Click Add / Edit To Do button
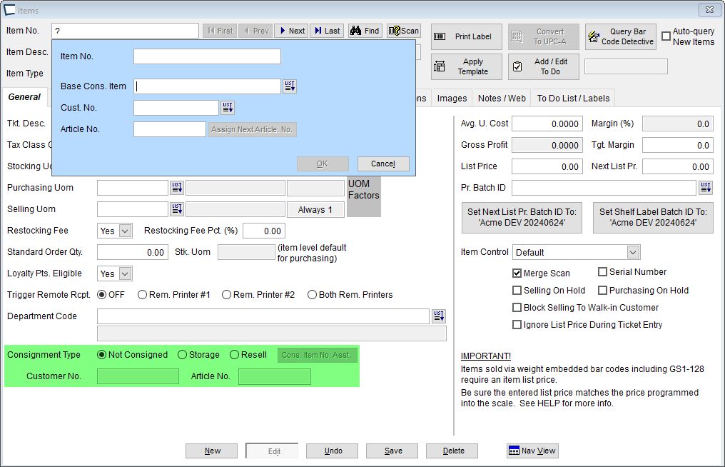The height and width of the screenshot is (467, 725). [543, 66]
